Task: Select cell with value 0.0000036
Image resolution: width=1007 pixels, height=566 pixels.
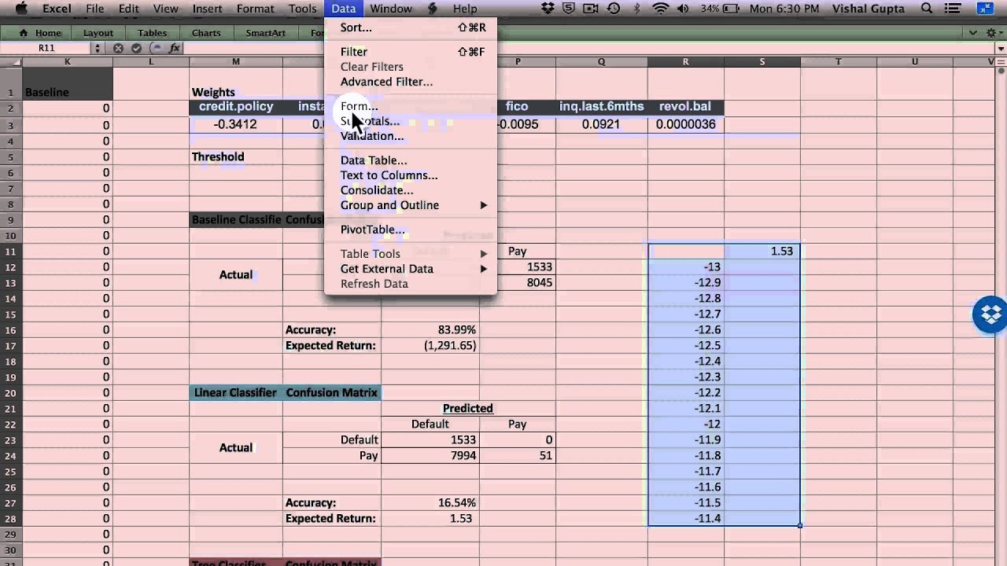Action: coord(685,124)
